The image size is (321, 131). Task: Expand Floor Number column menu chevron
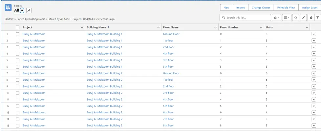coord(261,27)
